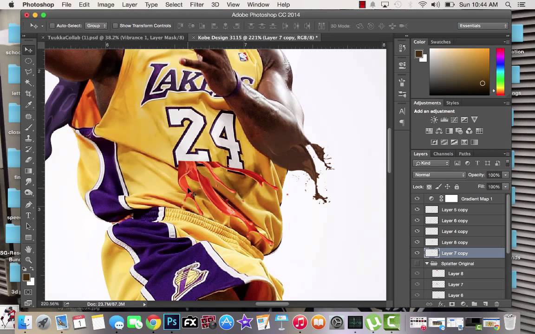Select the Zoom tool
535x334 pixels.
[29, 260]
